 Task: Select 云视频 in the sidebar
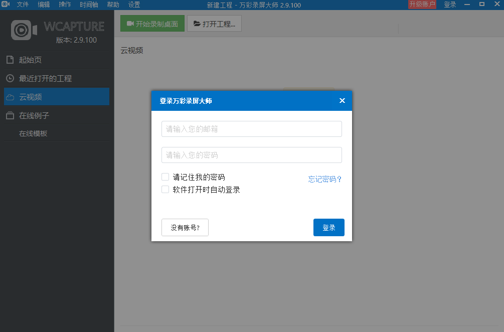pos(57,97)
